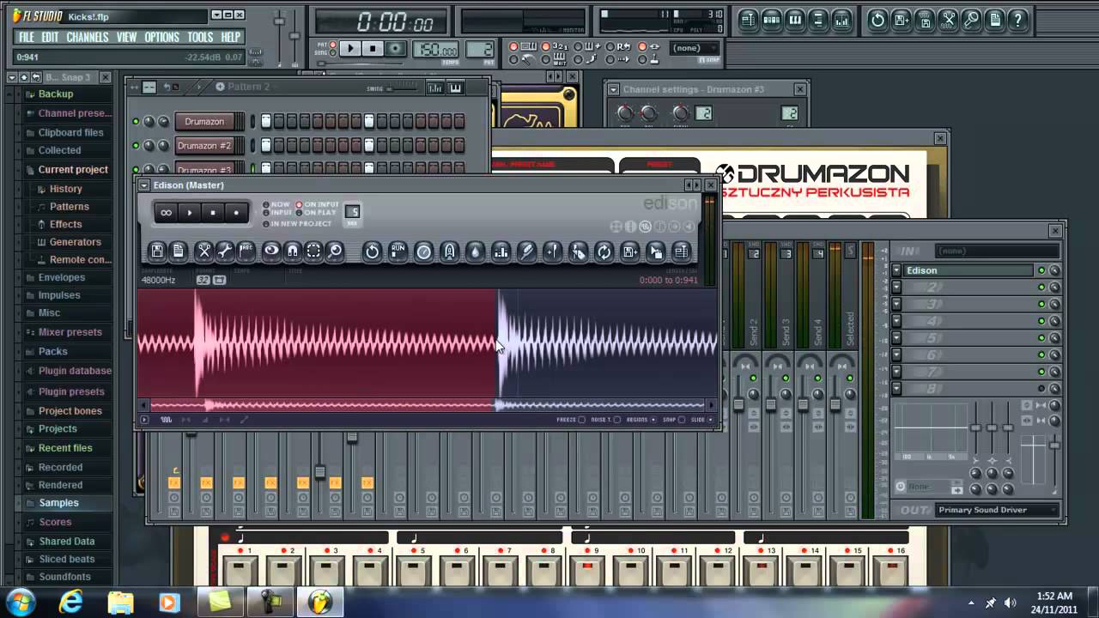Click the Edison waveform overview scrollbar
The image size is (1099, 618).
pos(428,405)
